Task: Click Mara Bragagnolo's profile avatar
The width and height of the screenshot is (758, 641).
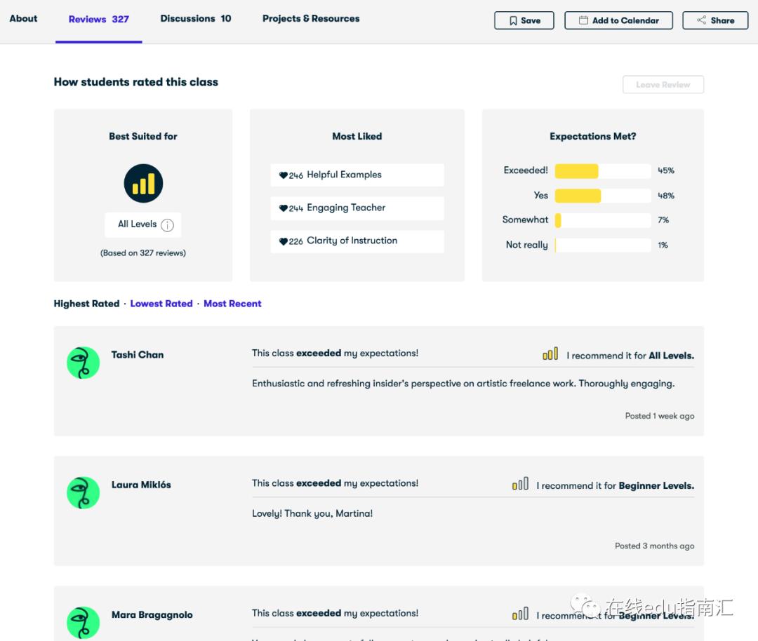Action: pos(83,622)
